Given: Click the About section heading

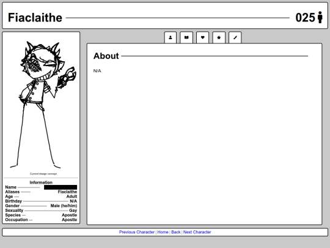Looking at the screenshot, I should pyautogui.click(x=106, y=56).
